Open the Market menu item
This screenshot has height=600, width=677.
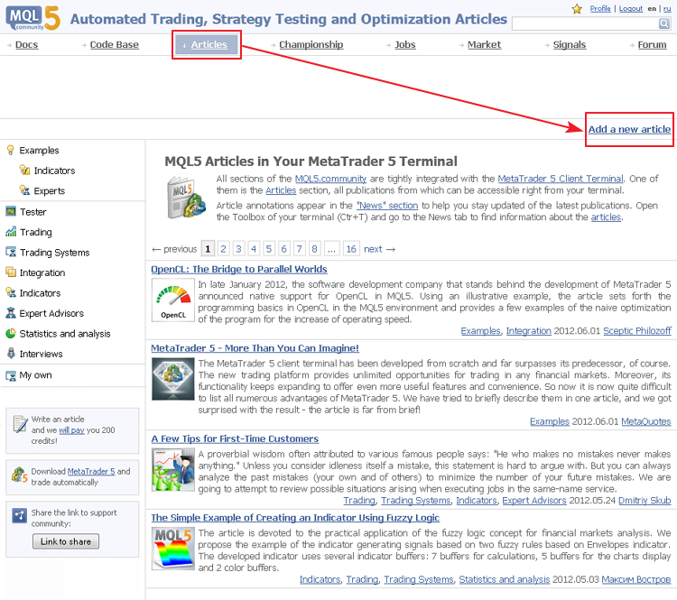point(484,45)
